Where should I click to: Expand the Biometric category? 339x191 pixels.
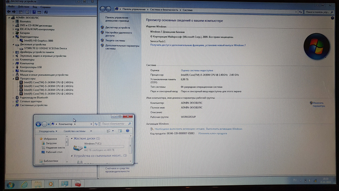click(x=13, y=22)
